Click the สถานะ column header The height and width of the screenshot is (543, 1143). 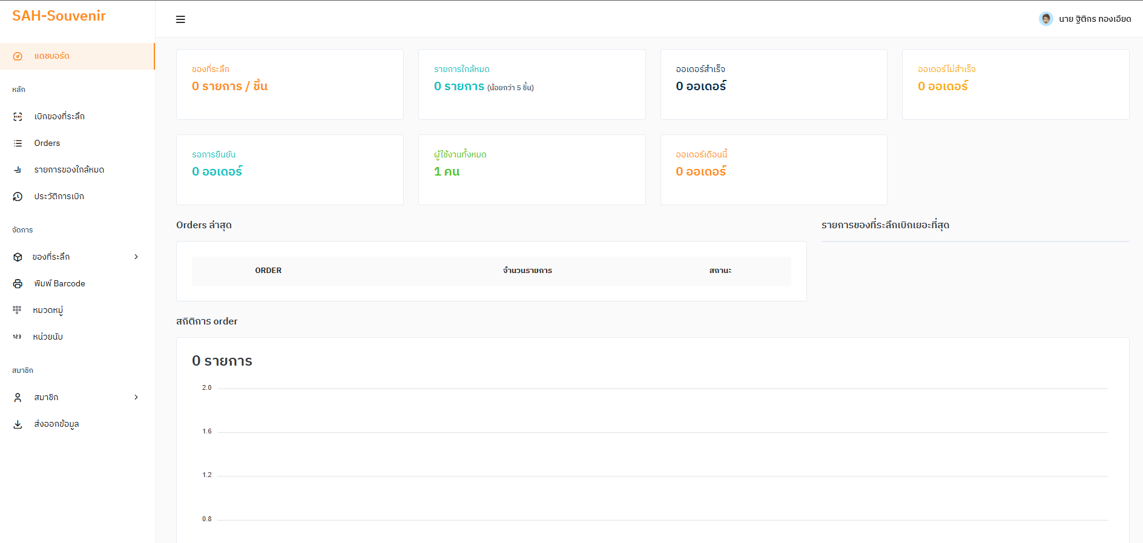click(x=720, y=271)
